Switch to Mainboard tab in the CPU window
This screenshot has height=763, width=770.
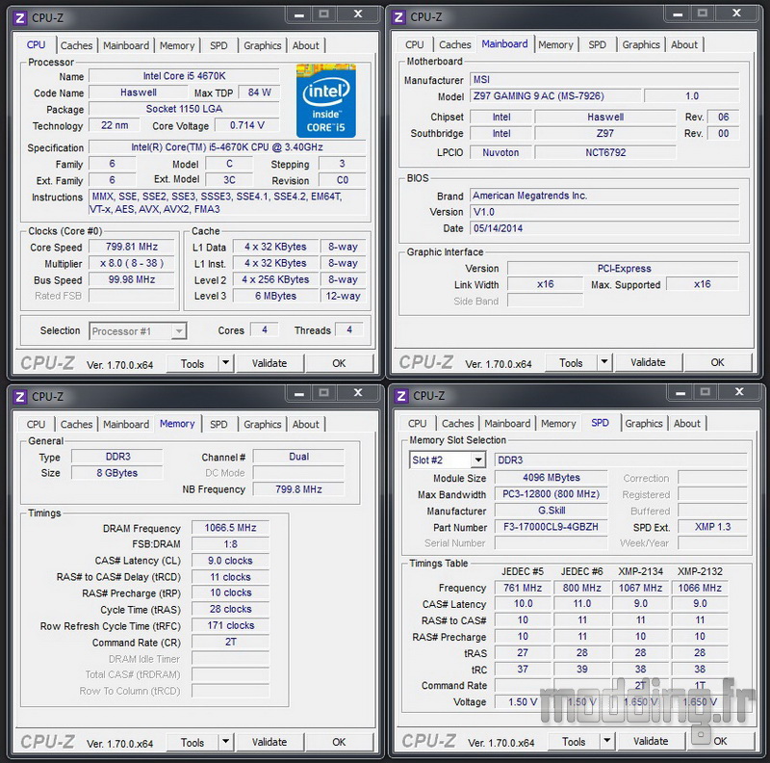click(x=126, y=45)
